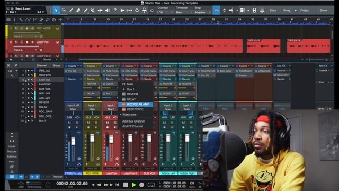Open the mixer wrench settings icon
The height and width of the screenshot is (191, 339).
[x=12, y=75]
